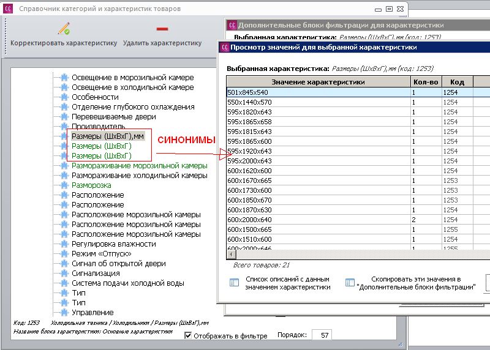490x350 pixels.
Task: Select table row 600x1670x665
Action: point(358,181)
